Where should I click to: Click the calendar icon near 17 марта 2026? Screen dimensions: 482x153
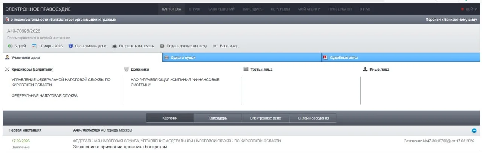(34, 46)
